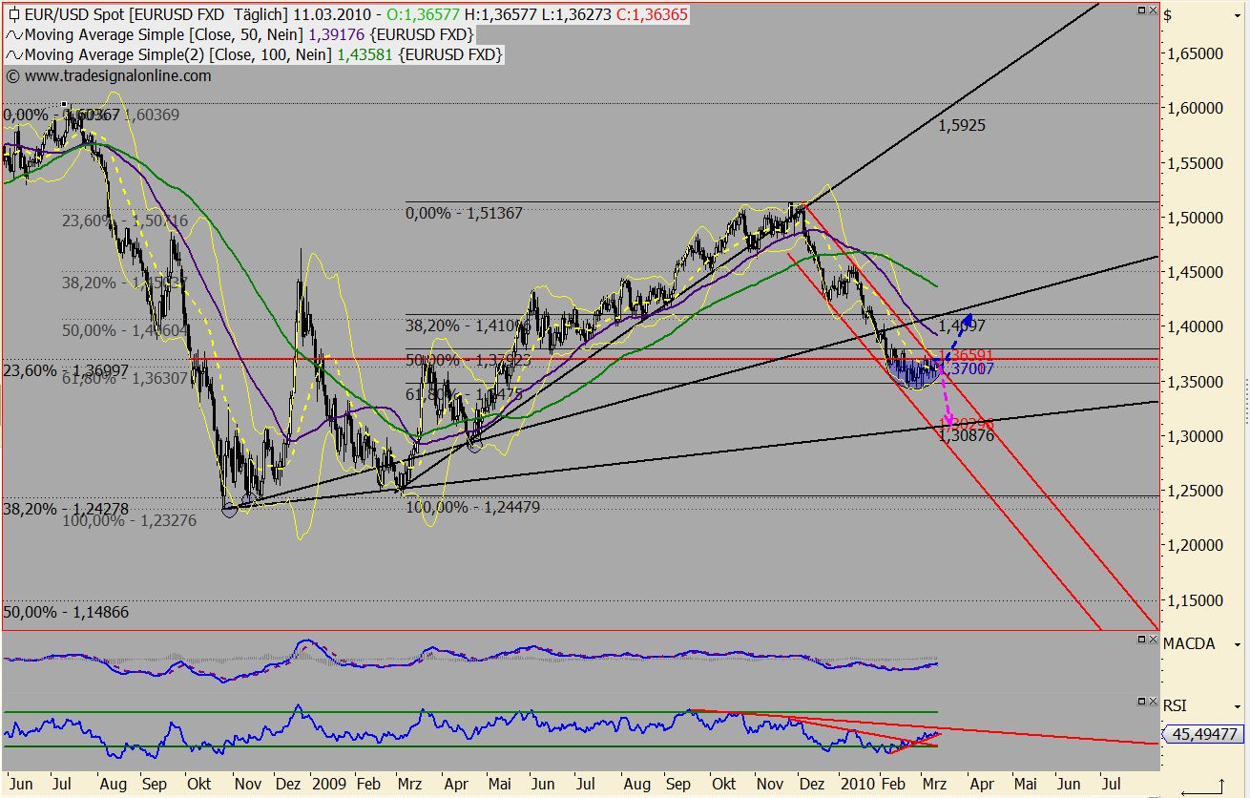Open the price axis dropdown next to the $ sign
The width and height of the screenshot is (1250, 798).
click(1240, 14)
